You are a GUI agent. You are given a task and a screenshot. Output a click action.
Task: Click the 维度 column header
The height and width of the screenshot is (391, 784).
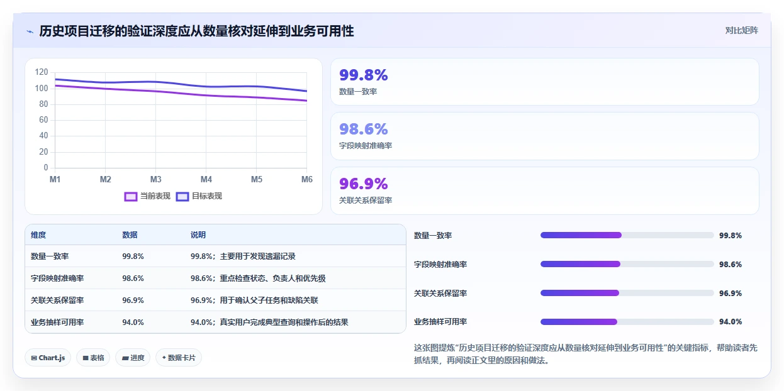point(38,234)
